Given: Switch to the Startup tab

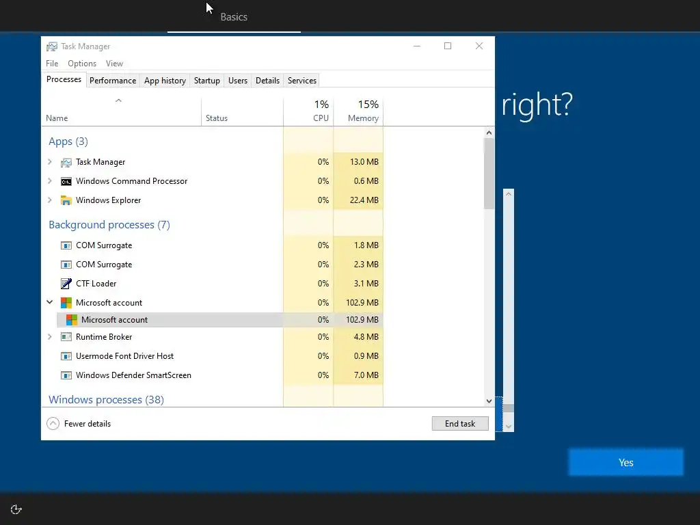Looking at the screenshot, I should coord(206,81).
